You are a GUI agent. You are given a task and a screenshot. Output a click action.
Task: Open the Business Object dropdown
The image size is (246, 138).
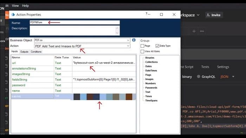pyautogui.click(x=128, y=40)
